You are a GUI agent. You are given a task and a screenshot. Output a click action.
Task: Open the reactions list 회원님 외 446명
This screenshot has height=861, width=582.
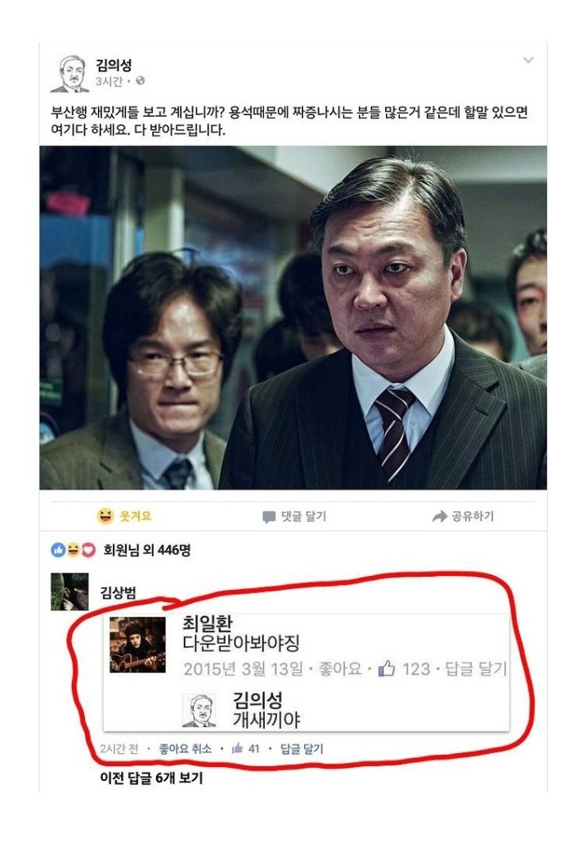[147, 551]
